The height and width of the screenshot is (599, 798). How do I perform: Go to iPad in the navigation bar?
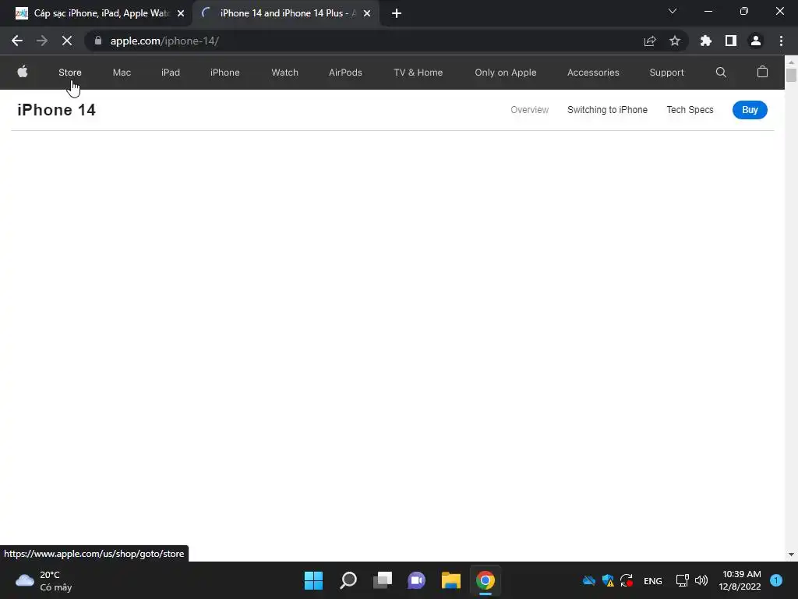tap(171, 73)
